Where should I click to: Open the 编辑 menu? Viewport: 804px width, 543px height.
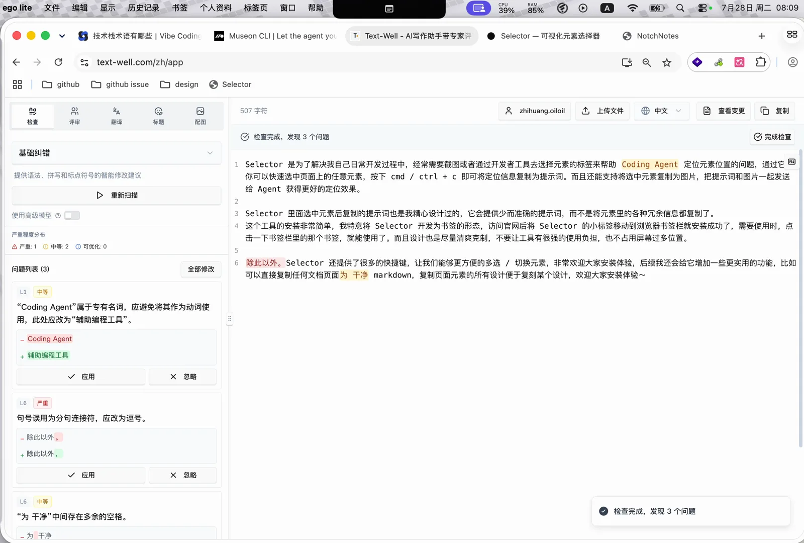tap(79, 8)
